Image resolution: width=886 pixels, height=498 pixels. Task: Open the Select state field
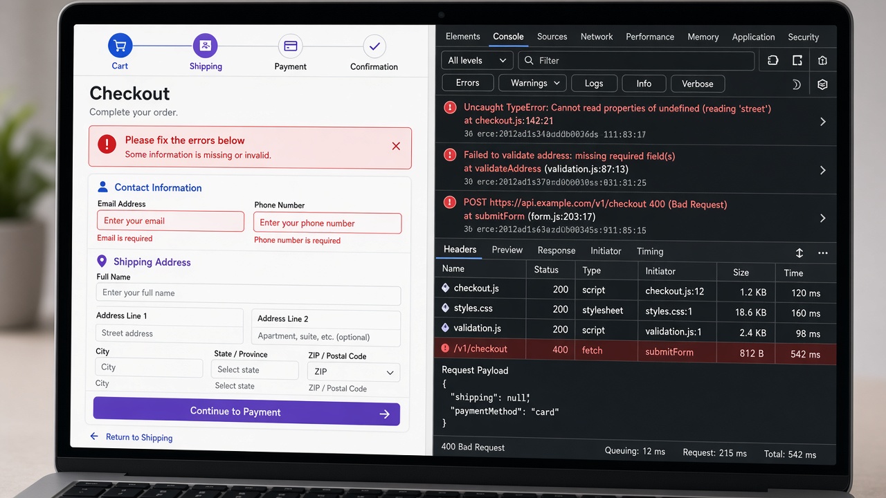(x=255, y=369)
